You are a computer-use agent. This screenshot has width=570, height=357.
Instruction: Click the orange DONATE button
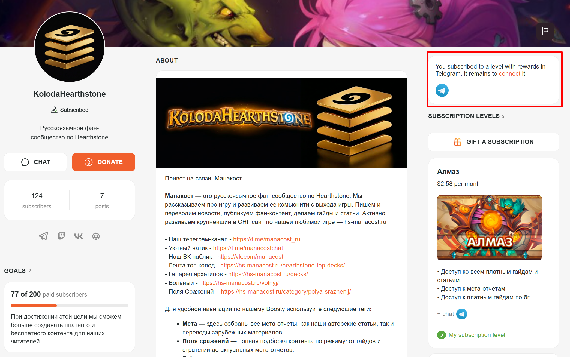click(104, 162)
